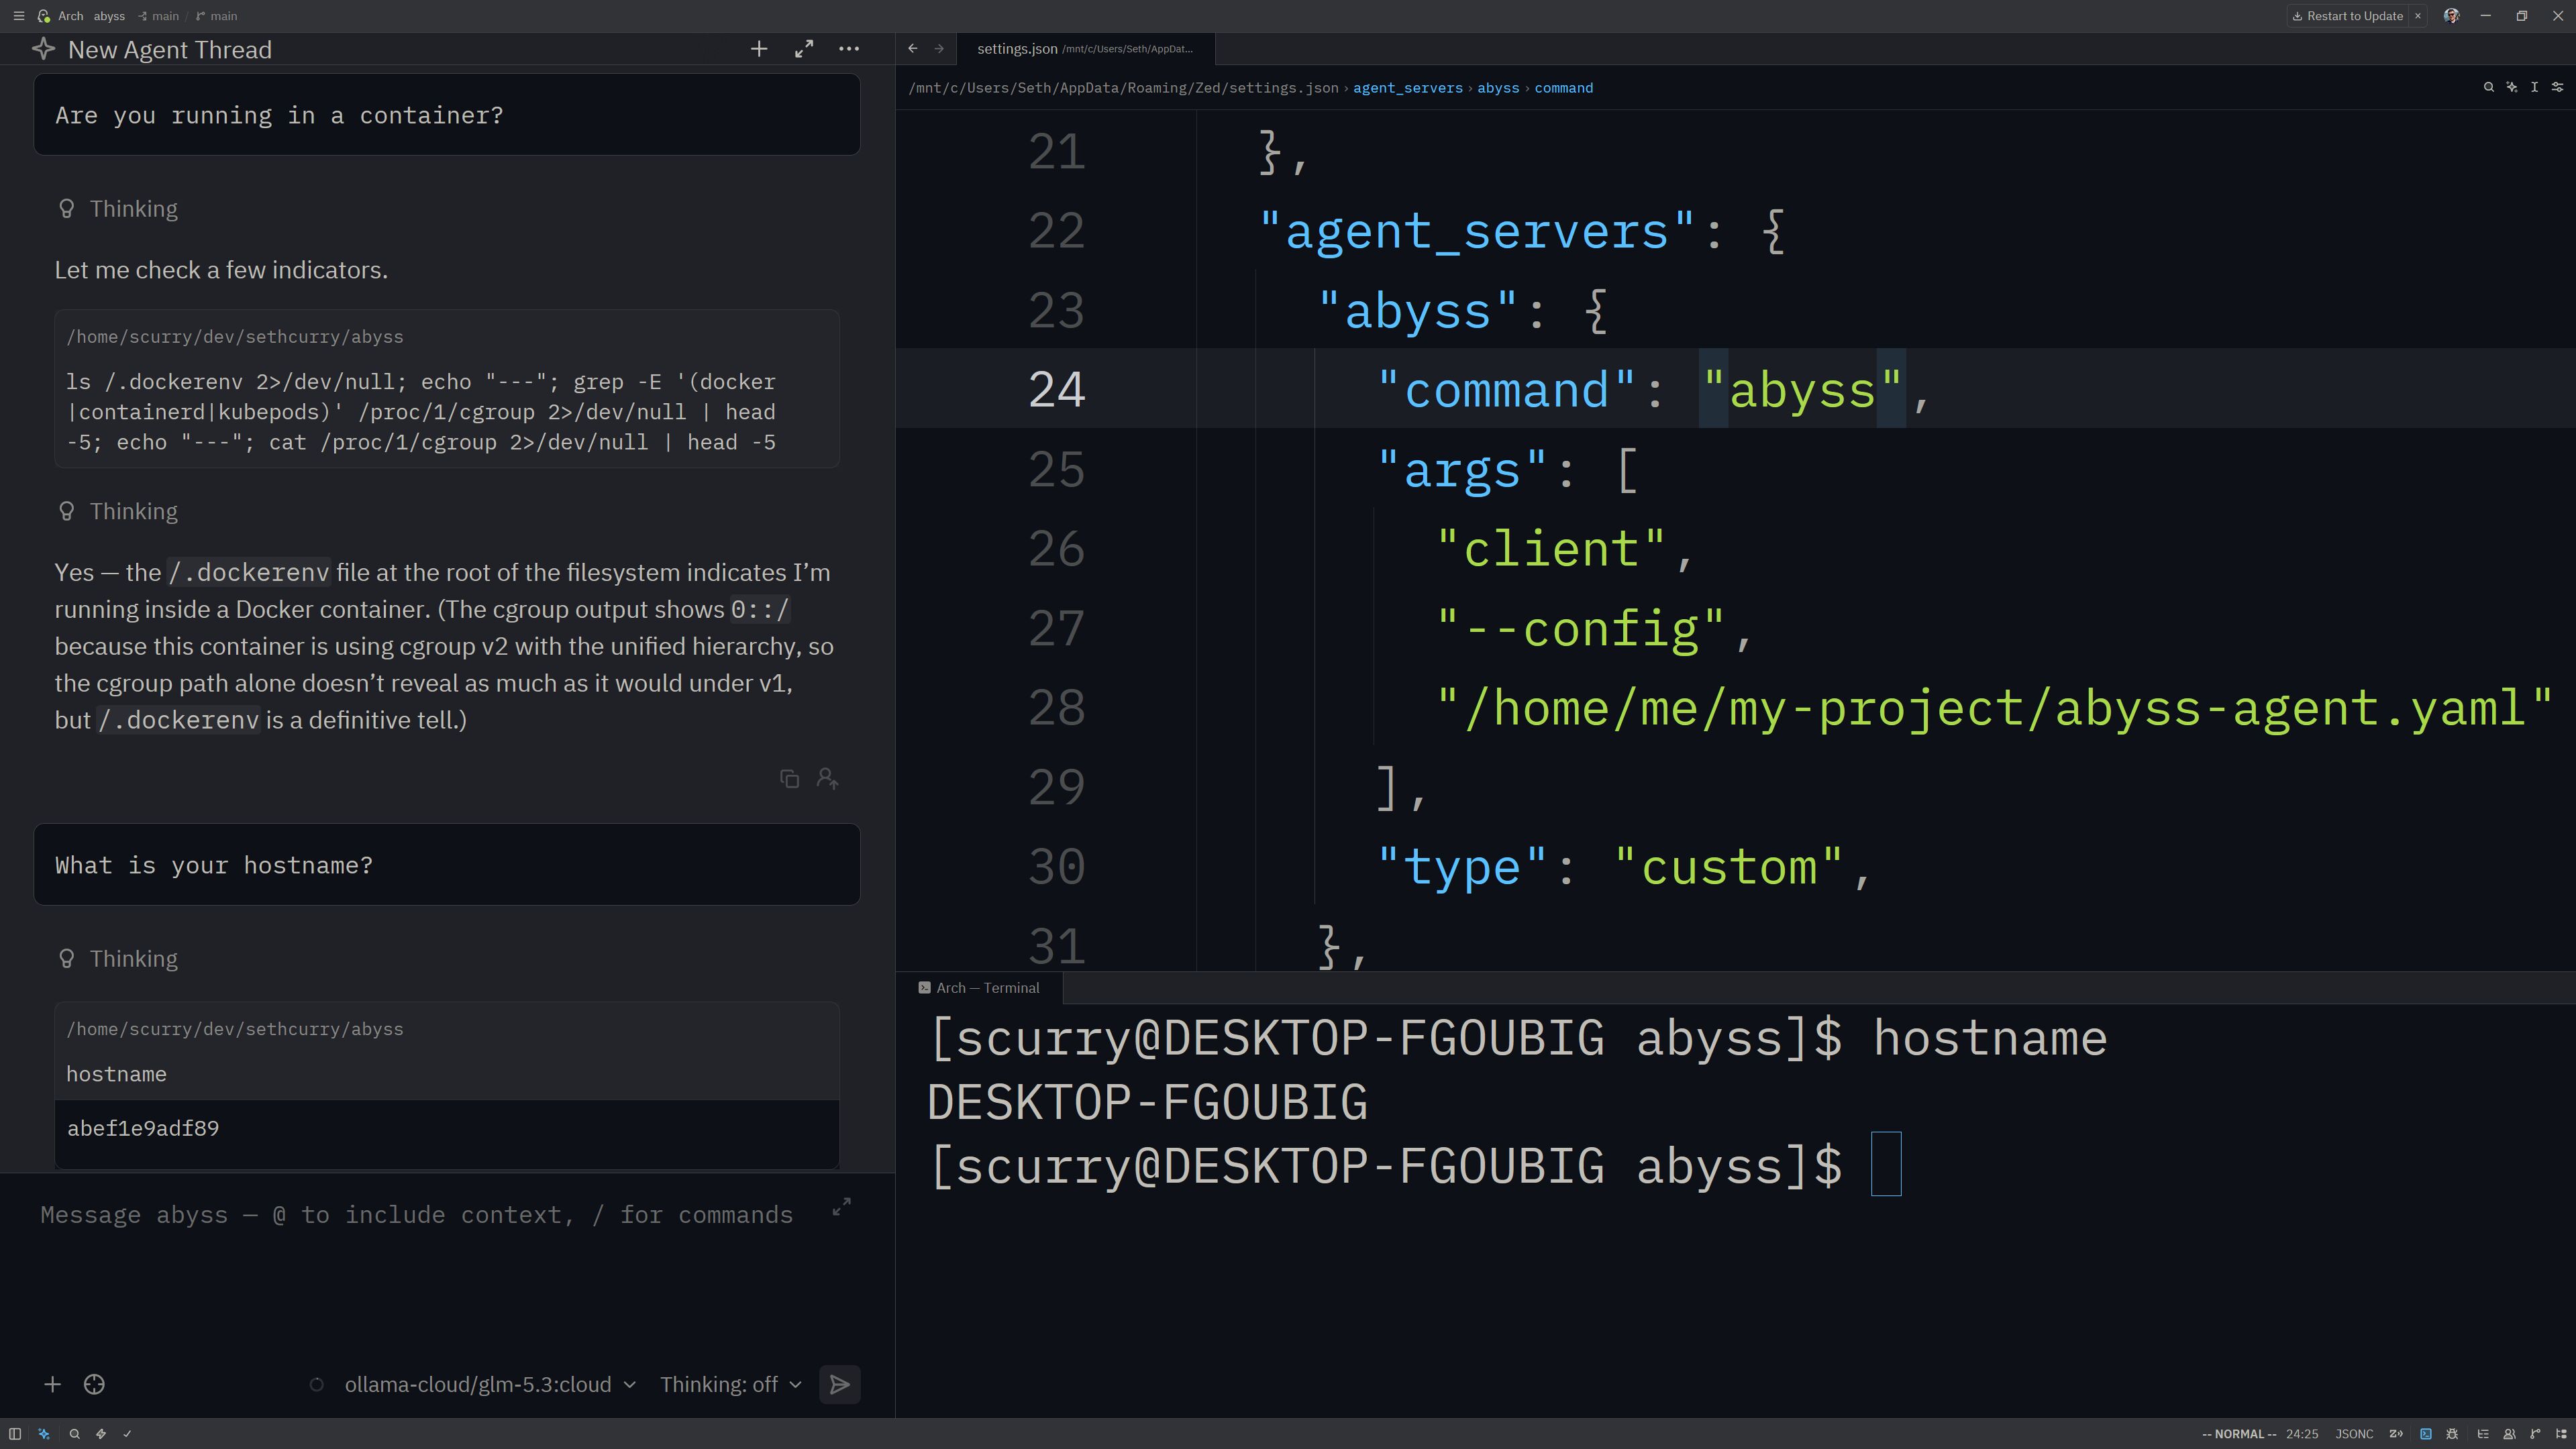
Task: Open the application hamburger menu
Action: (x=18, y=16)
